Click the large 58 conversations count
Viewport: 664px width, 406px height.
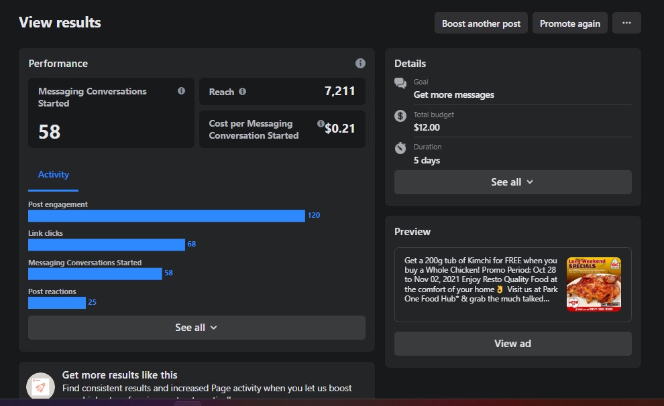[50, 131]
